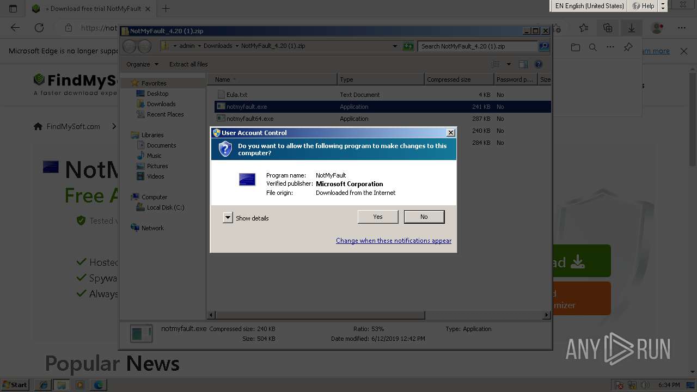Open Internet Explorer from taskbar
This screenshot has height=392, width=697.
pos(43,385)
